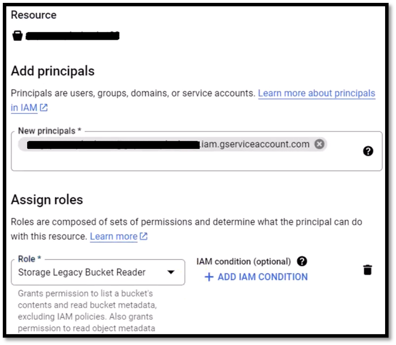Click the IAM condition help icon
This screenshot has height=345, width=396.
click(x=302, y=261)
